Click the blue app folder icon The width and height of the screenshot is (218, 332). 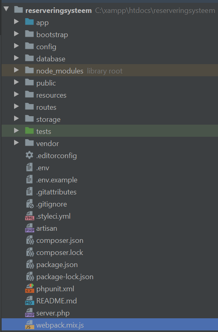pos(29,22)
